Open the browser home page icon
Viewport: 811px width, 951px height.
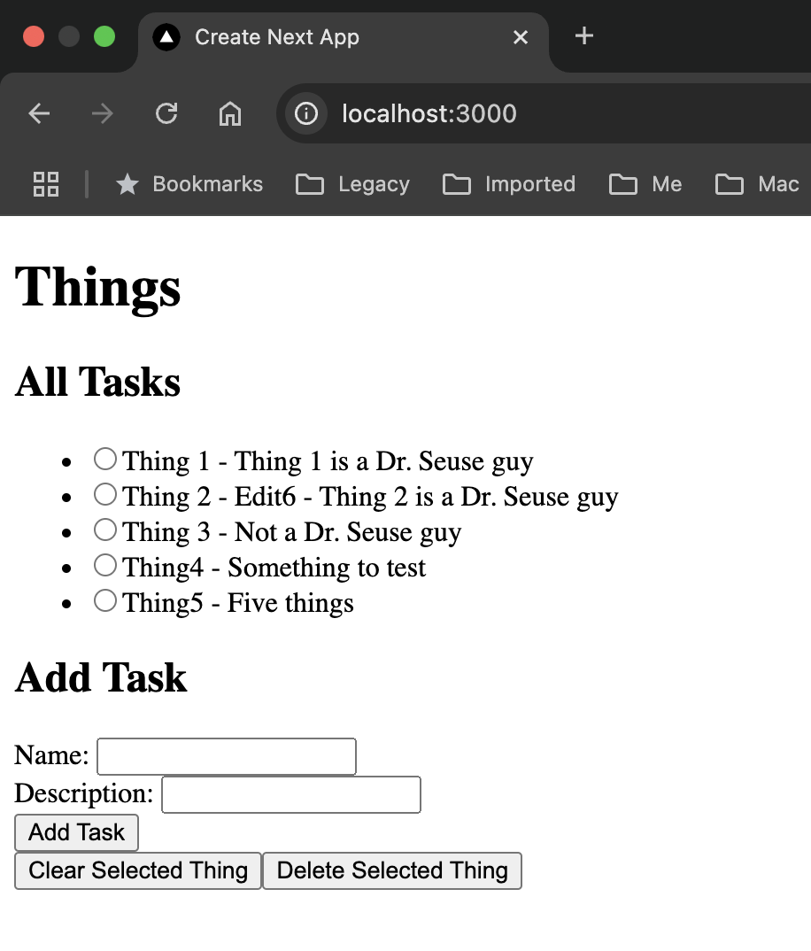[x=230, y=113]
